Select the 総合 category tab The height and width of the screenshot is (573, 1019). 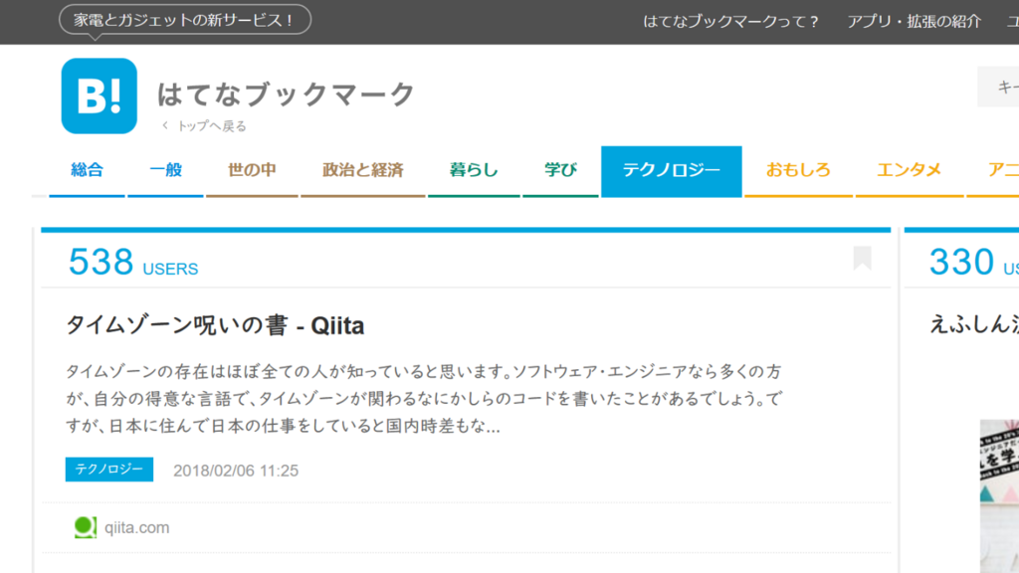click(x=87, y=171)
